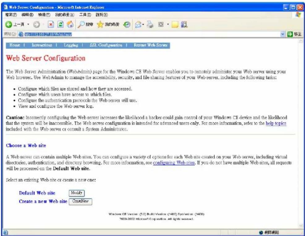Click the Web Server Configuration heading
Screen dimensions: 305x236
[45, 58]
